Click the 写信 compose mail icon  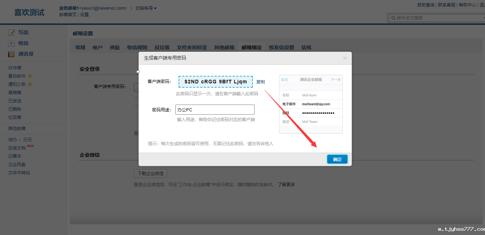12,32
